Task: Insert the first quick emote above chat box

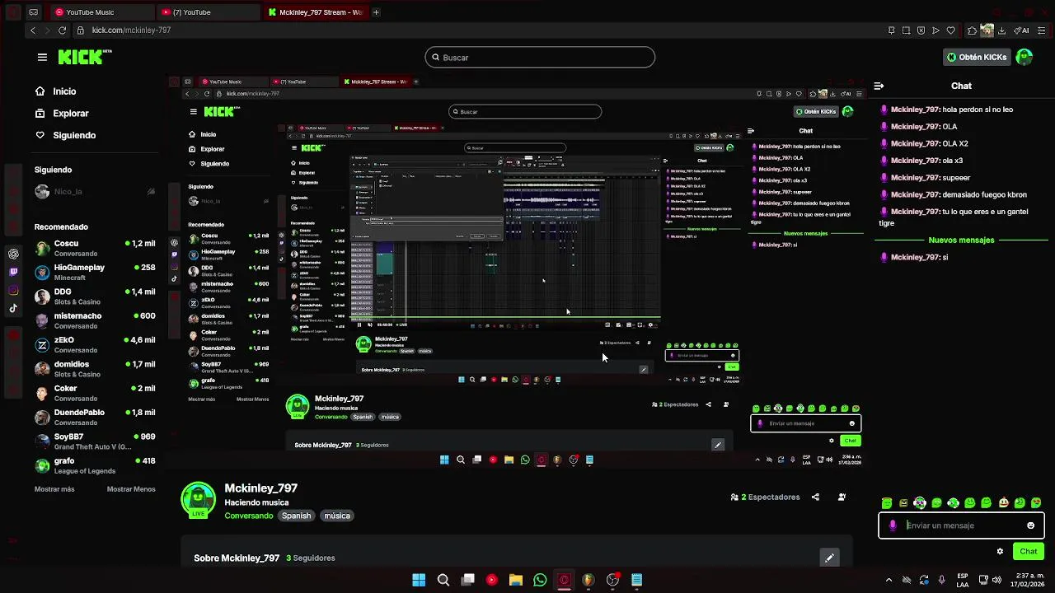Action: coord(887,502)
